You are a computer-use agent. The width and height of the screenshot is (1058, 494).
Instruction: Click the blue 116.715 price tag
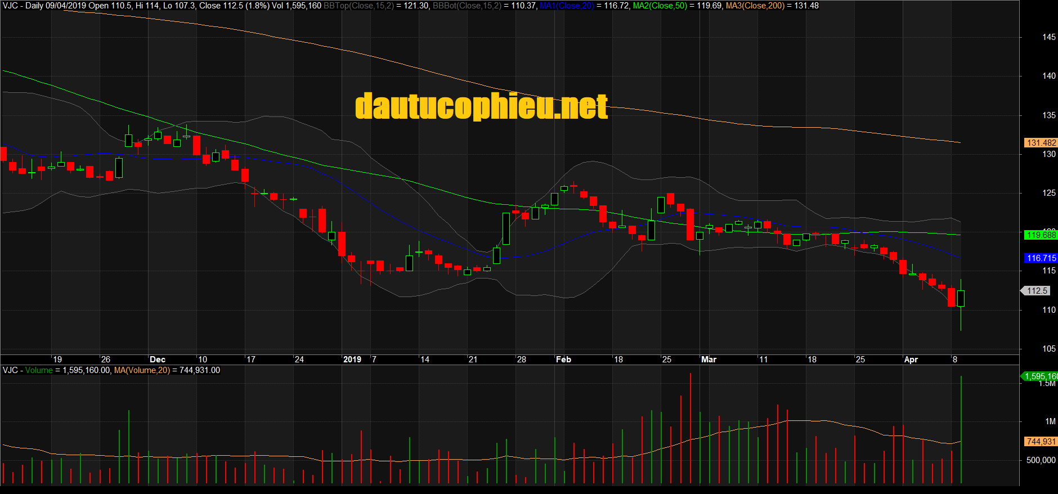1041,258
